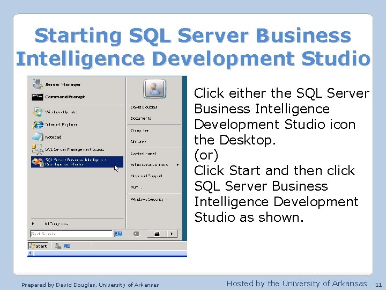The height and width of the screenshot is (290, 386).
Task: Click the Windows Update icon
Action: (38, 112)
